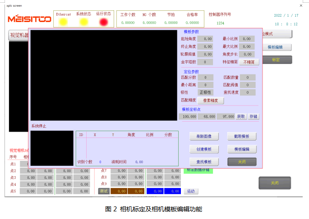The image size is (309, 219).
Task: Click 存储 to save template coordinates
Action: pos(254,116)
